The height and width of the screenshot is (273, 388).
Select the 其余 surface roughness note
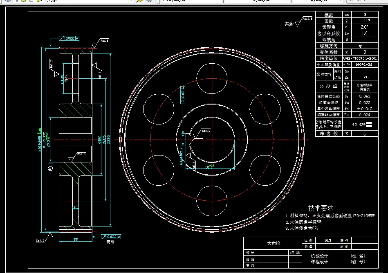pos(289,24)
